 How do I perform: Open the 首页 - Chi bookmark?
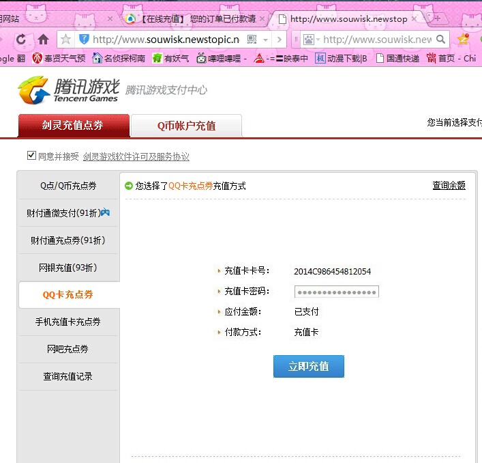(x=451, y=58)
